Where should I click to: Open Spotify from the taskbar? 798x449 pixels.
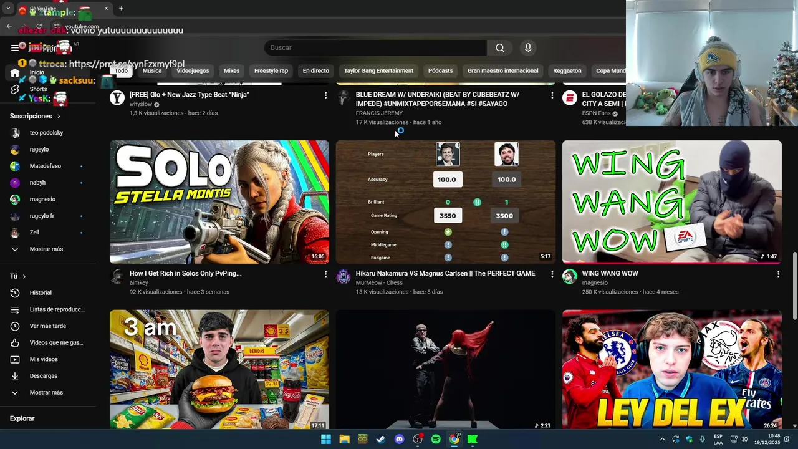(x=436, y=439)
